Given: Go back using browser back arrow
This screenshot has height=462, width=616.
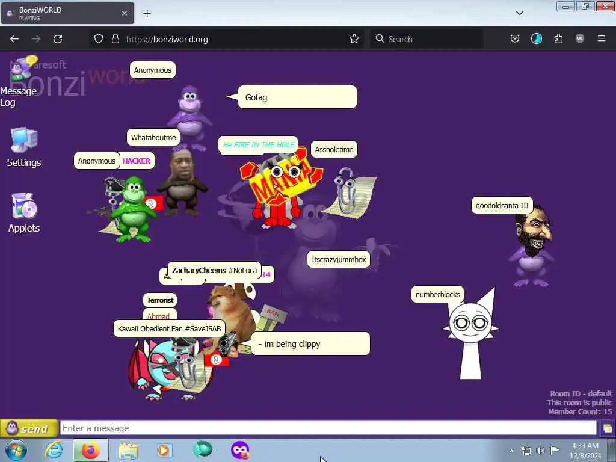Looking at the screenshot, I should click(14, 39).
